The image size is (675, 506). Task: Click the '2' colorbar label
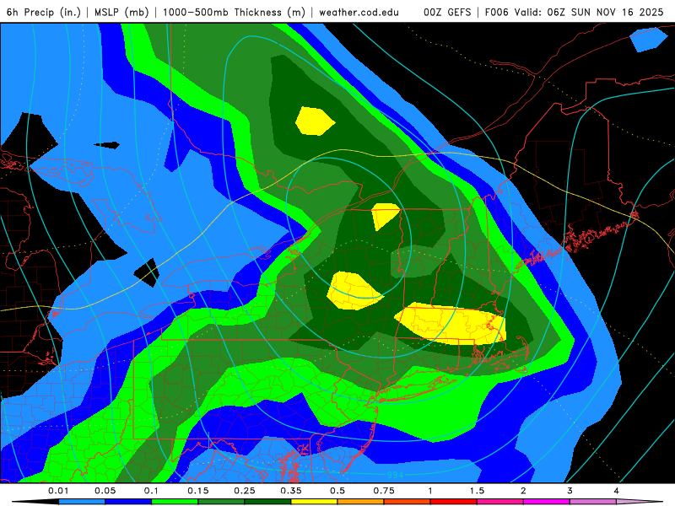(523, 491)
